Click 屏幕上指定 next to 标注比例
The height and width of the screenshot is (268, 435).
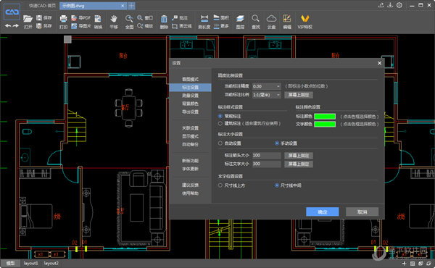point(299,95)
